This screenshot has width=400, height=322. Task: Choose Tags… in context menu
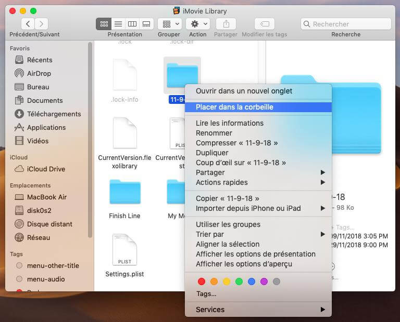pos(258,294)
